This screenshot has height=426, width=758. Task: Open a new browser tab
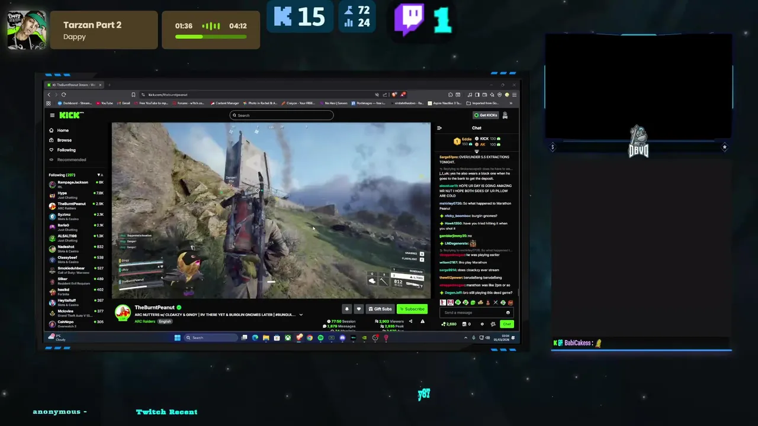(109, 85)
